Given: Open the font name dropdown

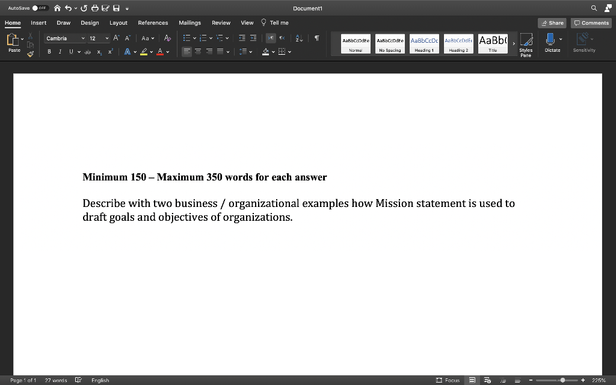Looking at the screenshot, I should (84, 38).
